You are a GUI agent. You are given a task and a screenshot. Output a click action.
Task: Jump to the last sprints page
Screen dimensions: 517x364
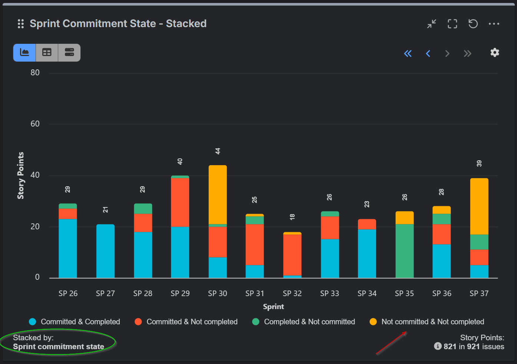[x=467, y=53]
